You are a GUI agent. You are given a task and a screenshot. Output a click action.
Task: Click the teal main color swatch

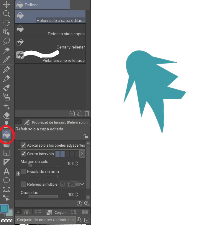[4, 209]
